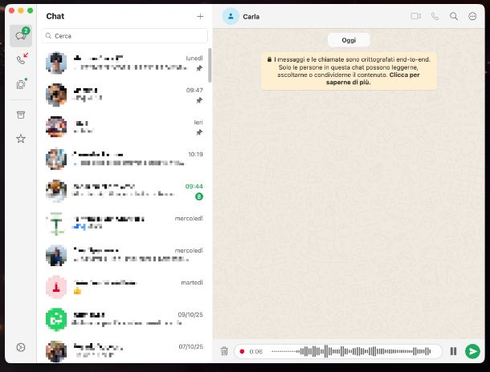Open Carla's contact info from header
Viewport: 490px width, 372px height.
[x=249, y=16]
